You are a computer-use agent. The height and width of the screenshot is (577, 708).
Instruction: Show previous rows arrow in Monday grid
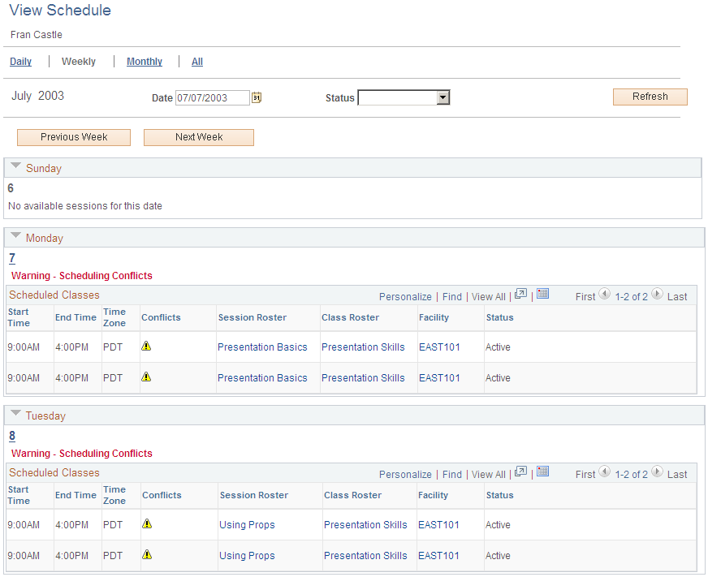604,294
